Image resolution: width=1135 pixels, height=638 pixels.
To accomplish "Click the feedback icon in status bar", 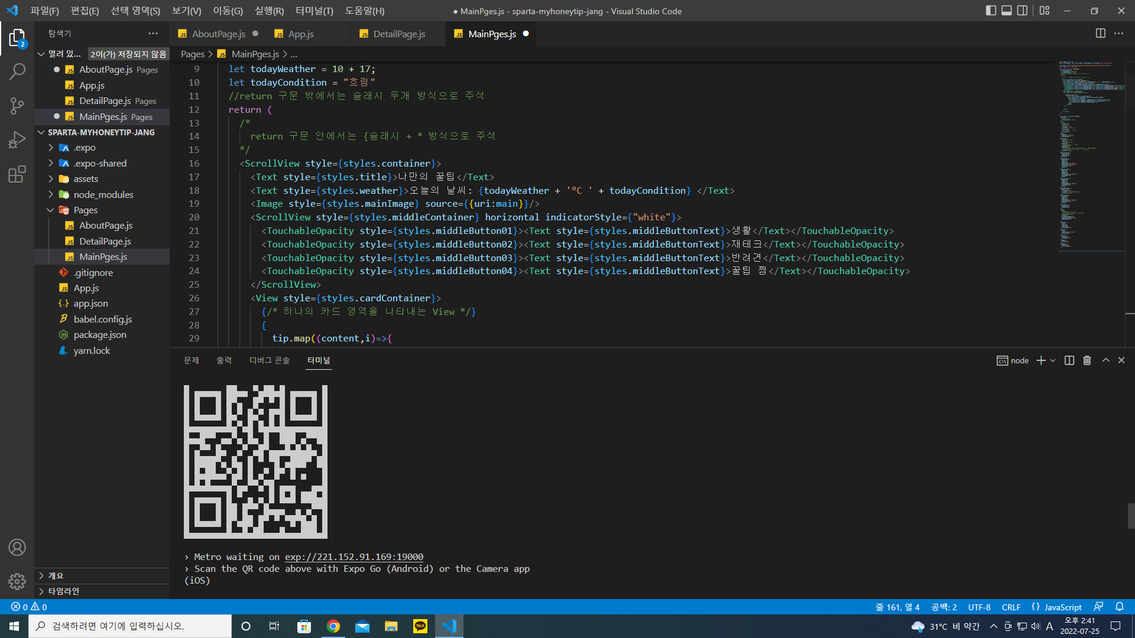I will pyautogui.click(x=1098, y=607).
